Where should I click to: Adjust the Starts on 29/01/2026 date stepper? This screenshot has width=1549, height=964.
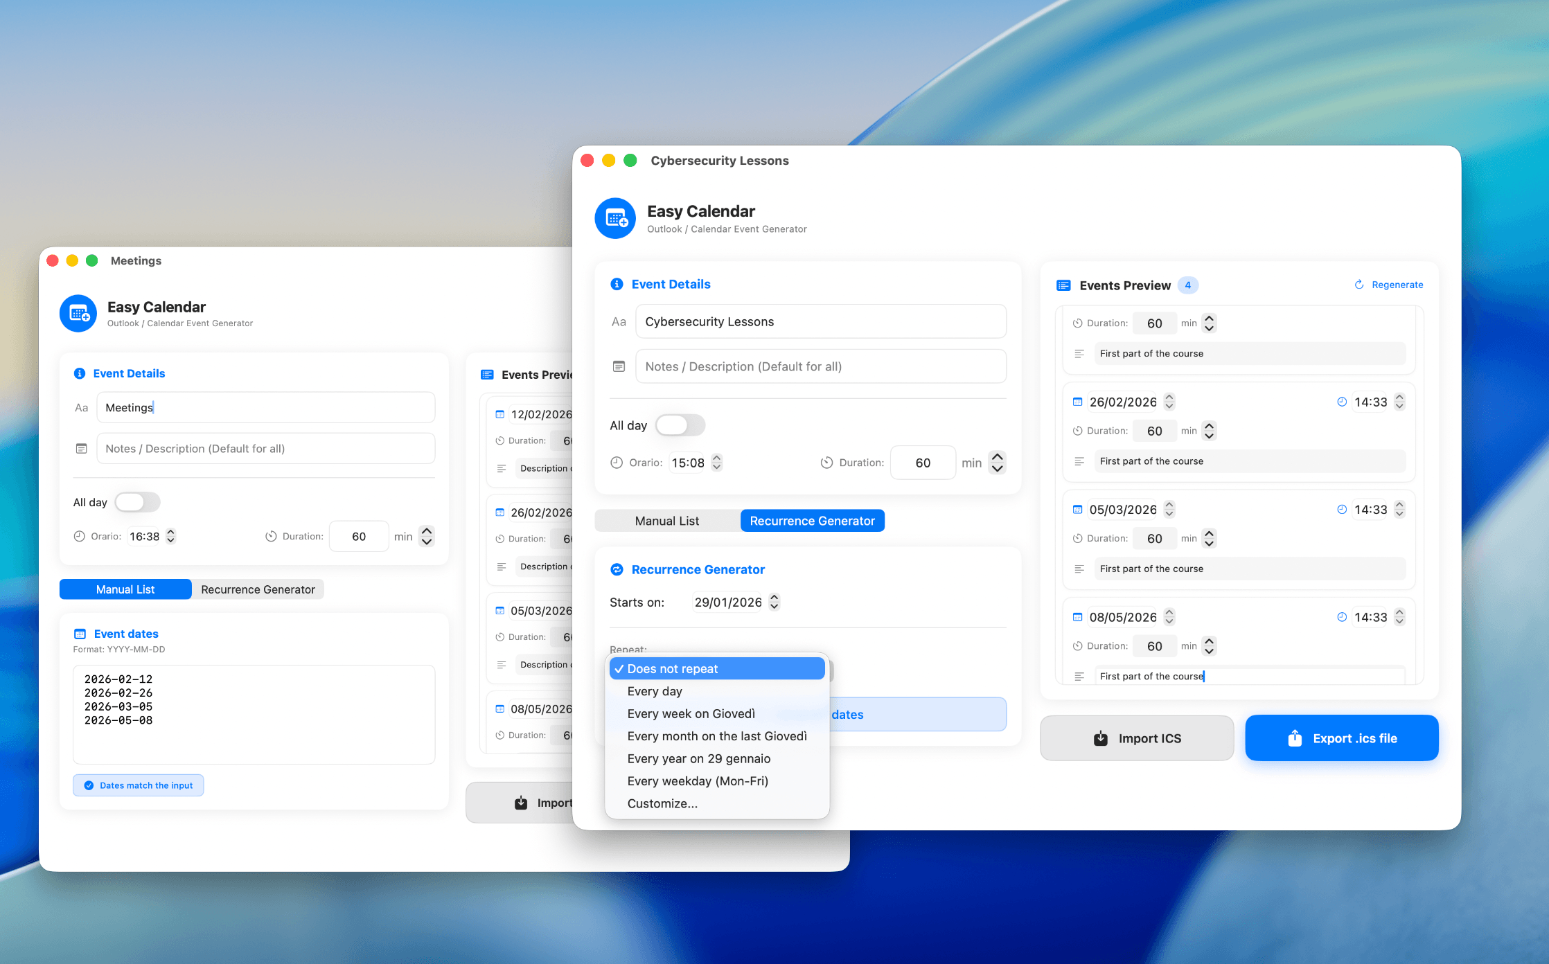774,602
